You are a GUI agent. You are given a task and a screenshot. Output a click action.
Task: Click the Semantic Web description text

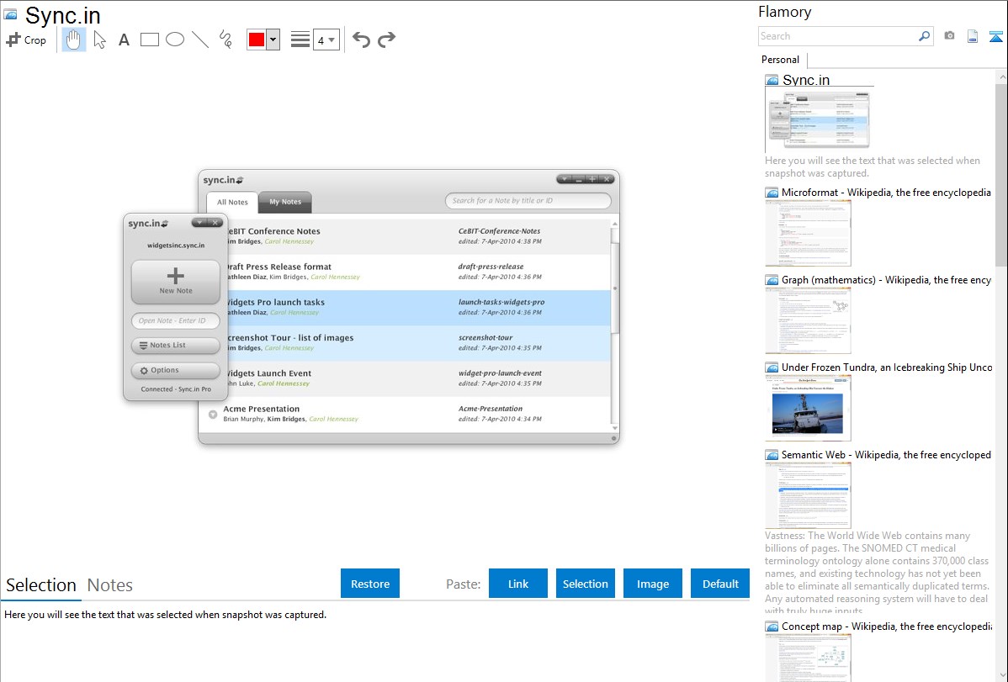click(x=877, y=573)
